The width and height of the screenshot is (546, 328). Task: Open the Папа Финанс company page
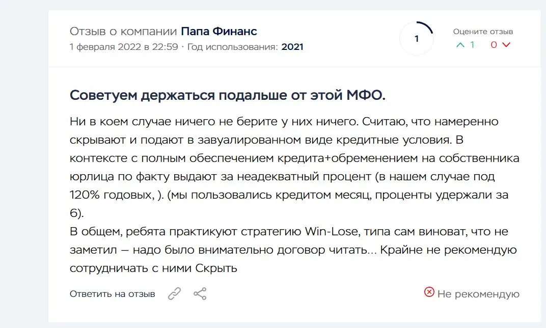click(x=219, y=32)
